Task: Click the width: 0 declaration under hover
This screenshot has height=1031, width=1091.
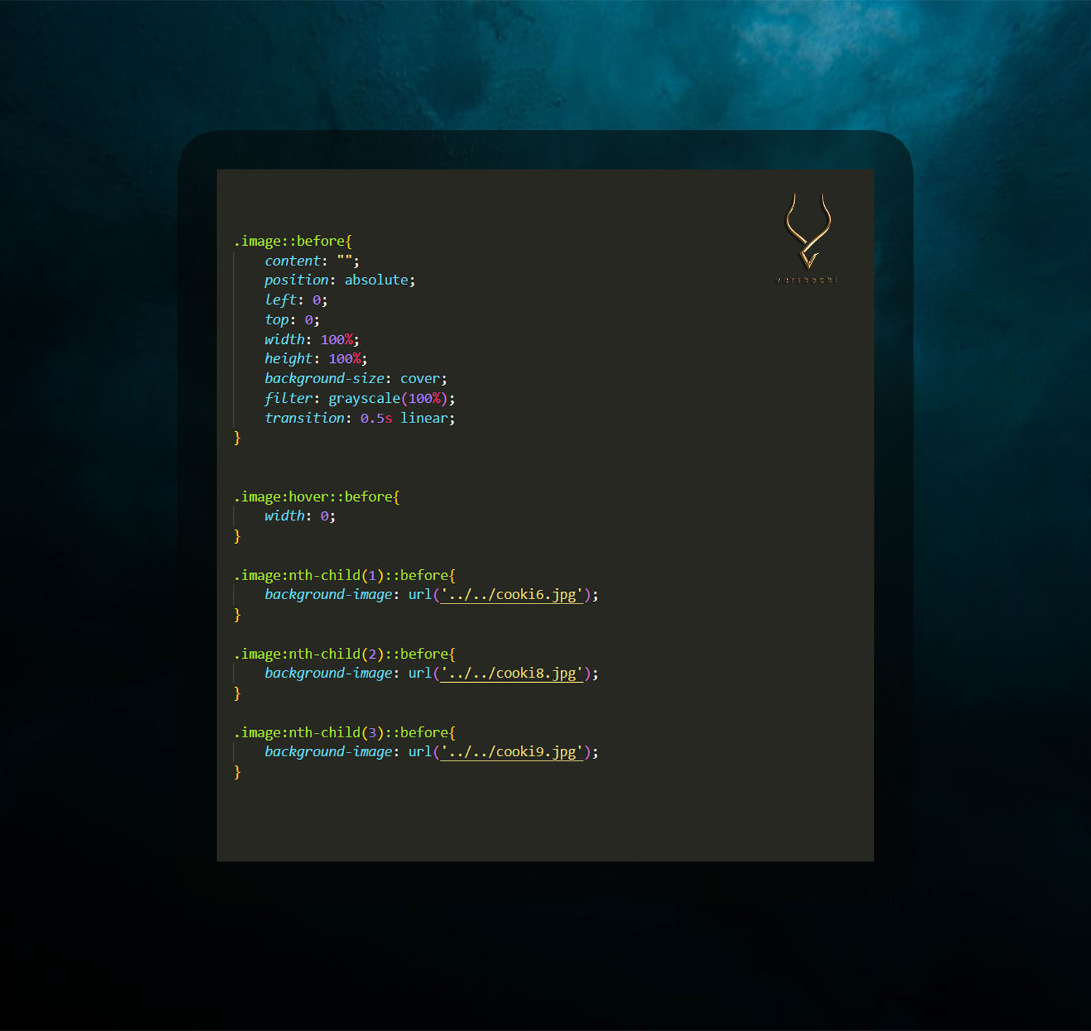Action: [x=297, y=516]
